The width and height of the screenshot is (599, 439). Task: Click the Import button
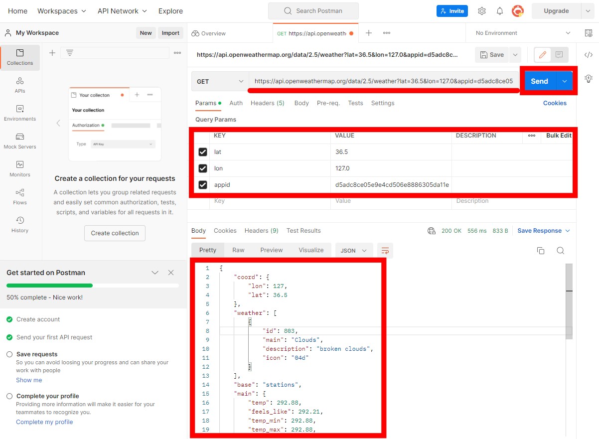170,33
